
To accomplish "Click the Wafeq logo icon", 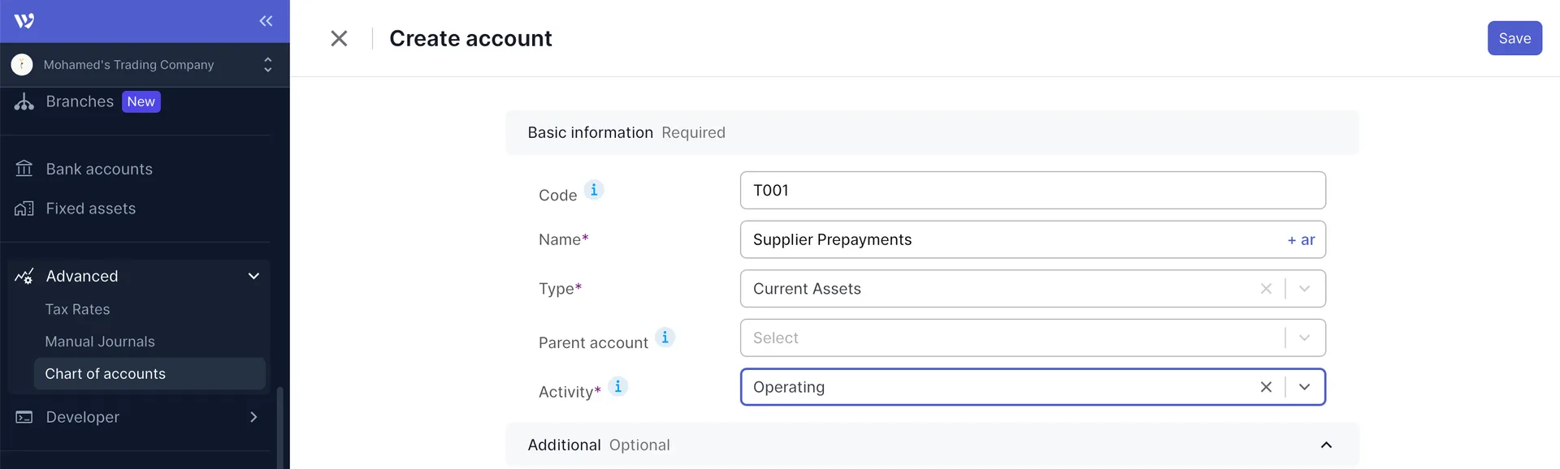I will pyautogui.click(x=24, y=21).
